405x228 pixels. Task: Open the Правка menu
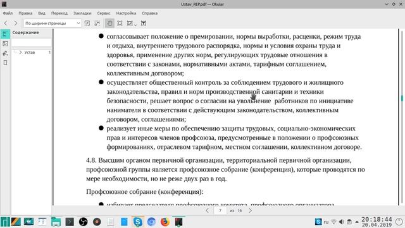click(25, 13)
